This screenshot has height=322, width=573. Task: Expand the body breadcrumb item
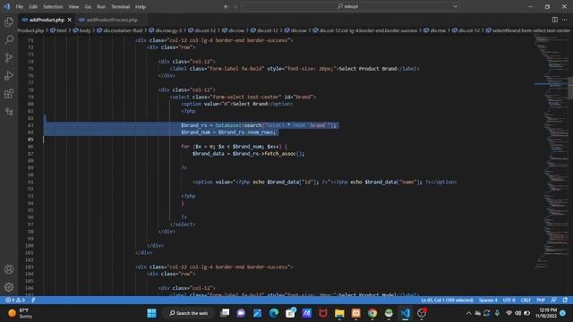tap(85, 30)
